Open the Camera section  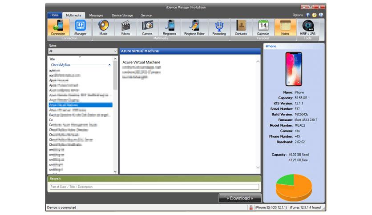[147, 28]
